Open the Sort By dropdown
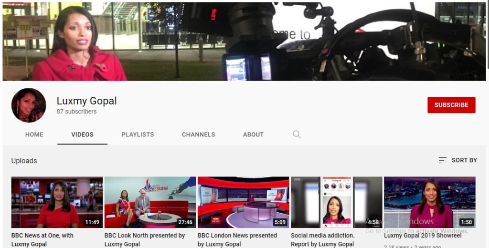The height and width of the screenshot is (248, 489). 457,160
